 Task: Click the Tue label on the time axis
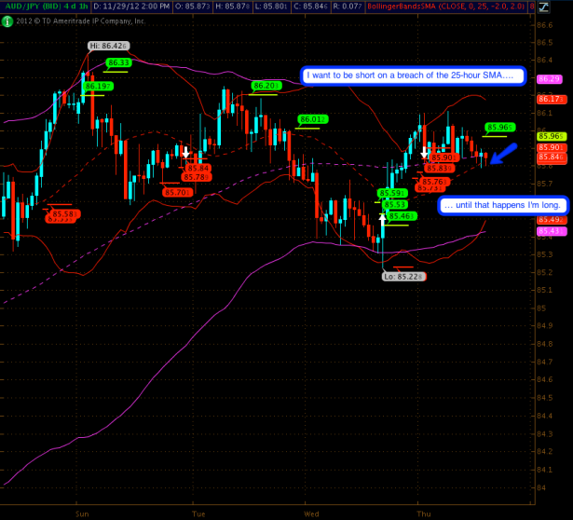(x=198, y=513)
